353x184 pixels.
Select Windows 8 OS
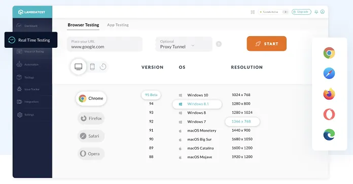click(193, 113)
